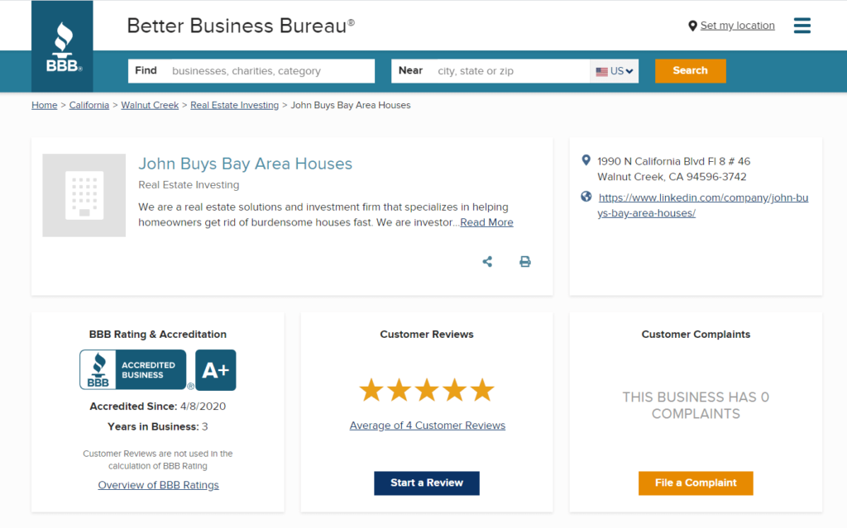Click Start a Review button
Screen dimensions: 847x528
tap(427, 483)
